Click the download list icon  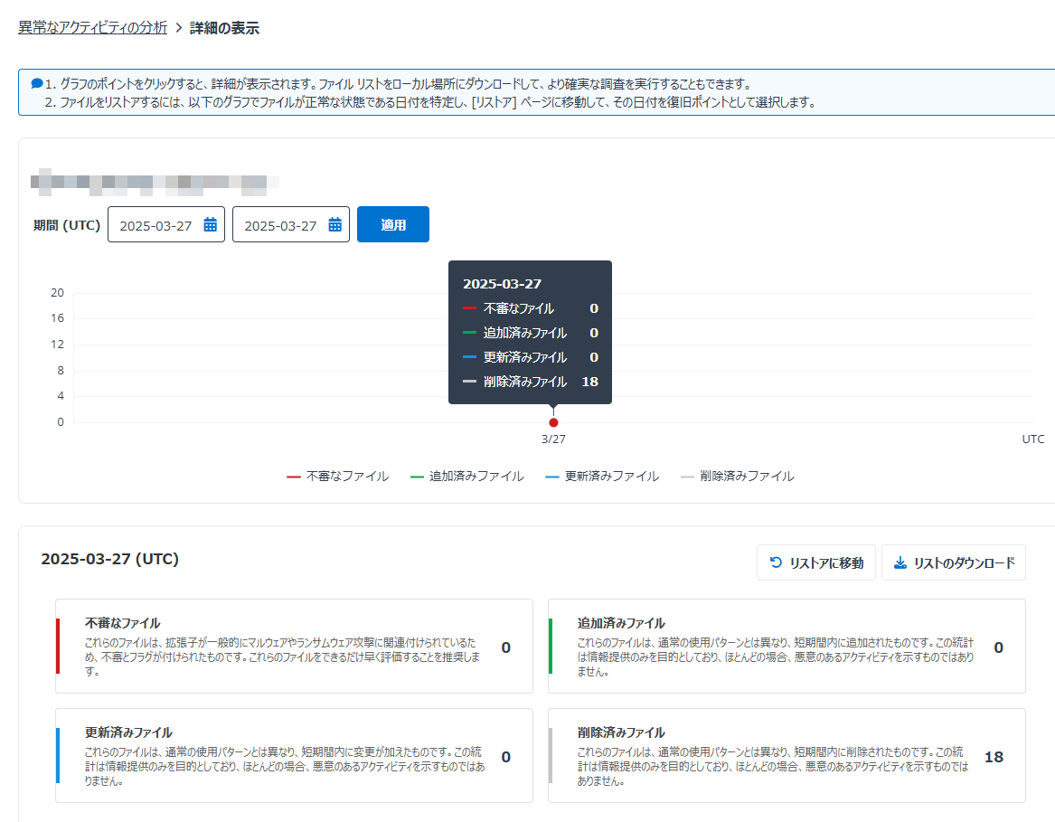(900, 562)
